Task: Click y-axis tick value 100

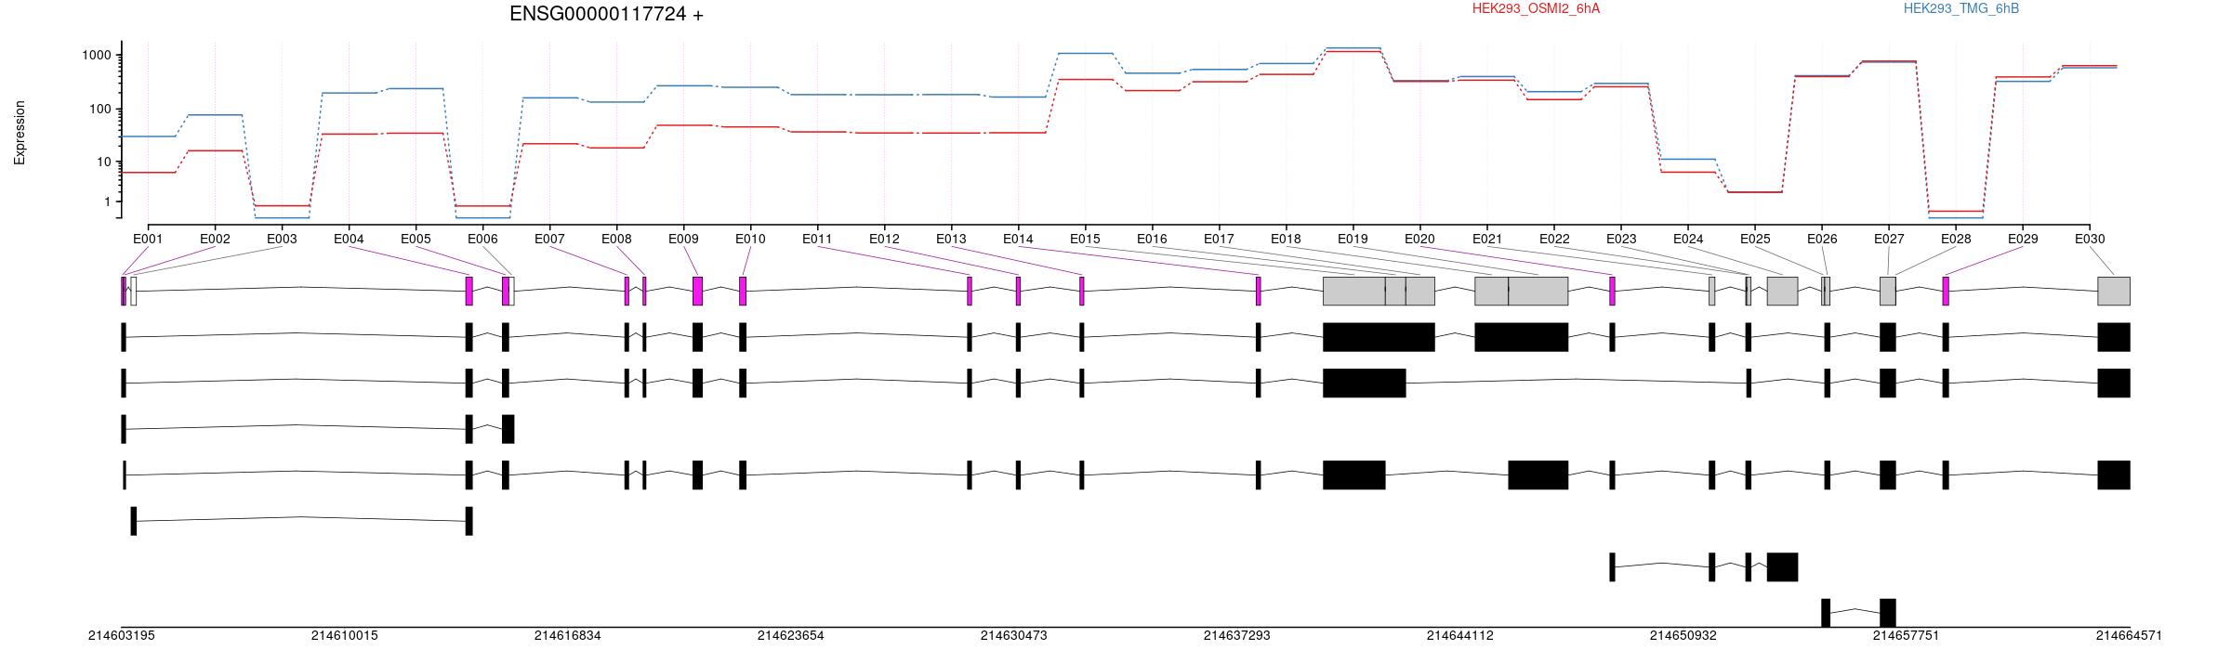Action: (x=101, y=109)
